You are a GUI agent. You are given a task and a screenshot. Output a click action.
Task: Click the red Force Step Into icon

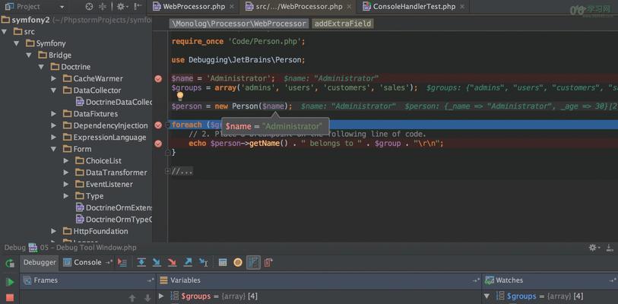(173, 263)
